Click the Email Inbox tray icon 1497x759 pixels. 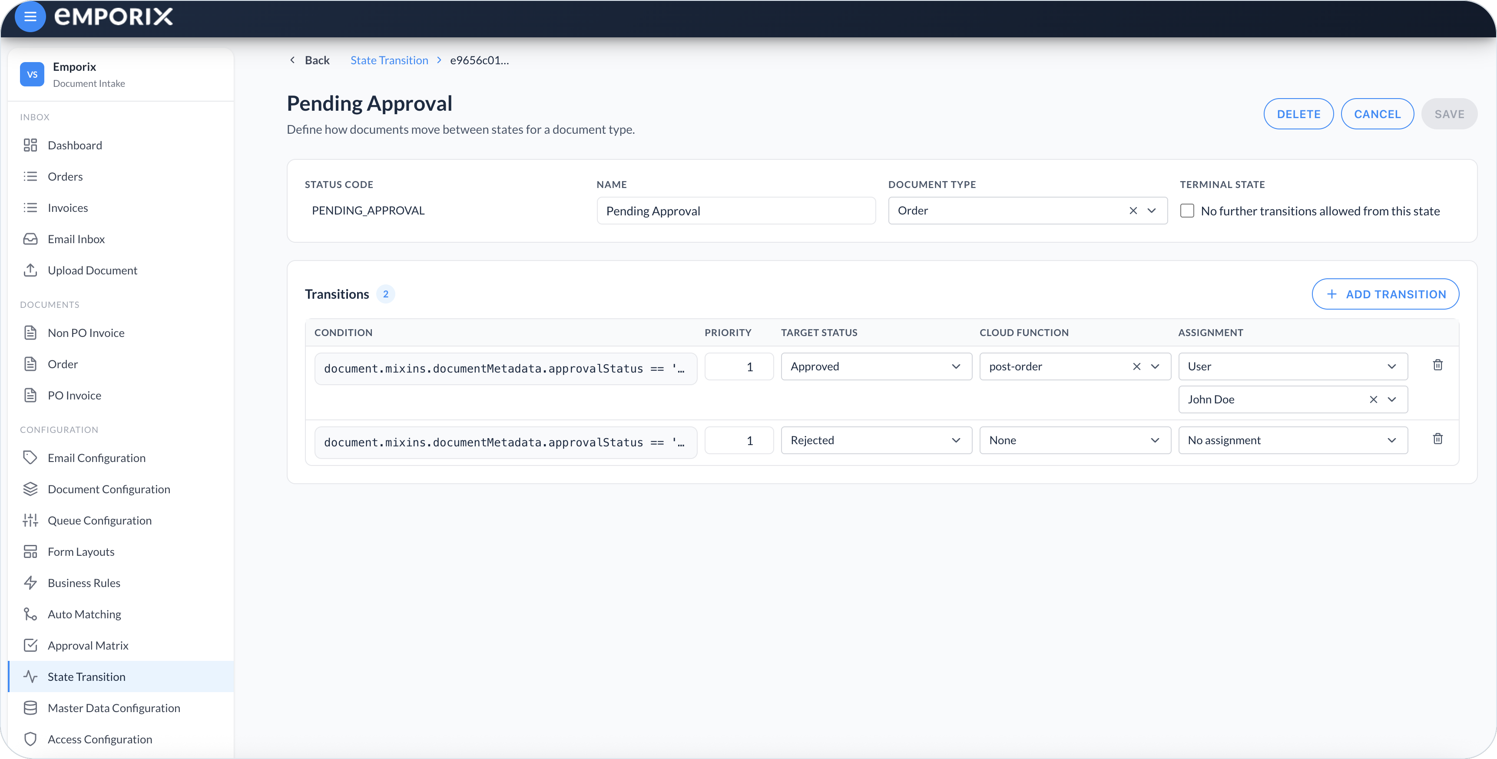click(x=30, y=239)
